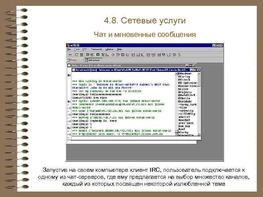263x197 pixels.
Task: Minimize the Status window
Action: pos(187,65)
